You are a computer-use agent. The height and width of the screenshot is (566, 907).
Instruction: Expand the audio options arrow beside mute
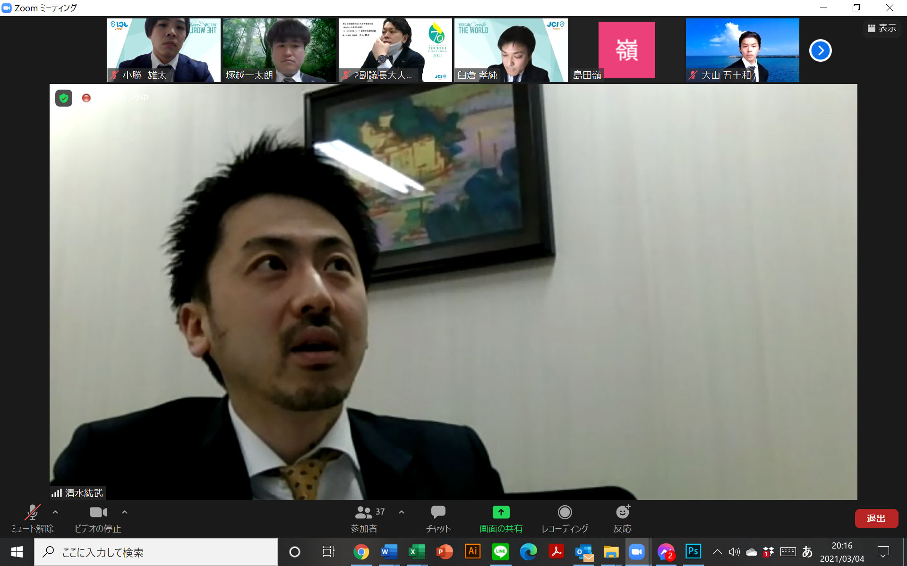(x=55, y=512)
